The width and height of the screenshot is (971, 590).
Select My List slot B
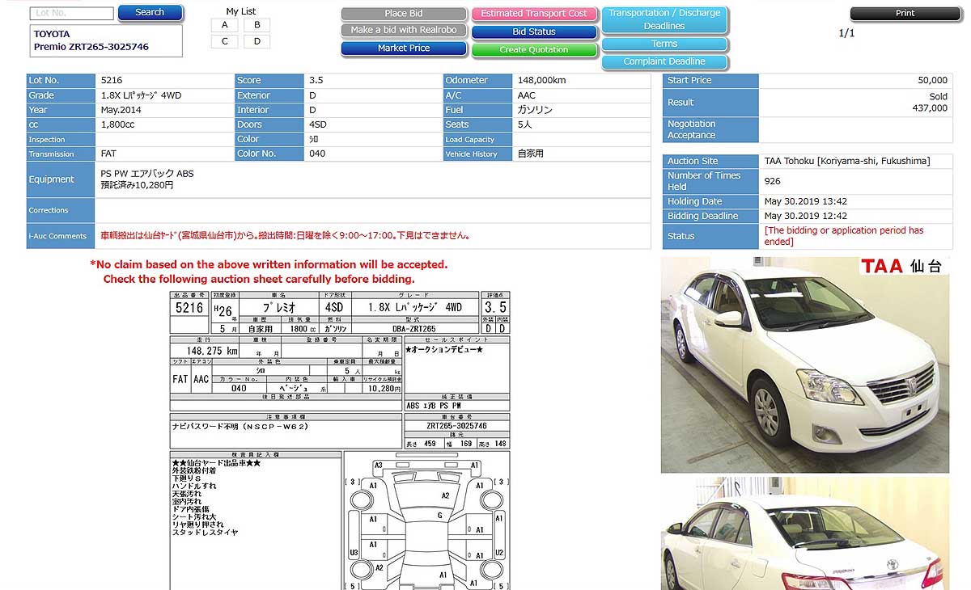257,25
